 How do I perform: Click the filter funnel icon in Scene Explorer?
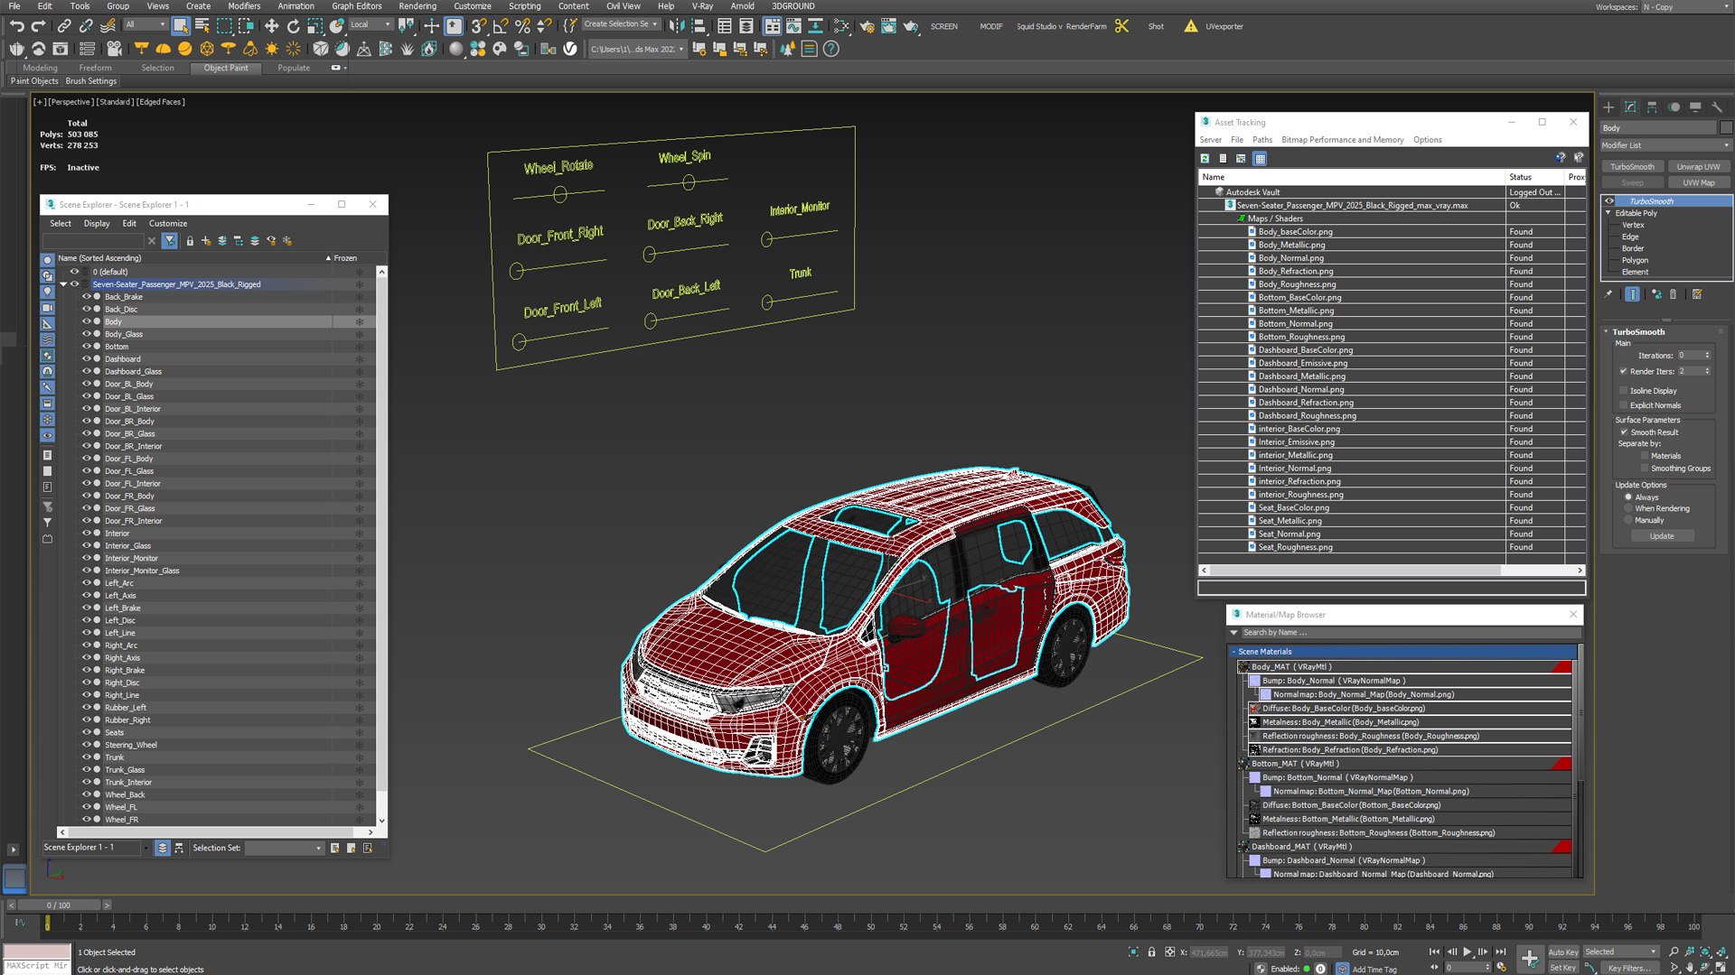pos(170,241)
